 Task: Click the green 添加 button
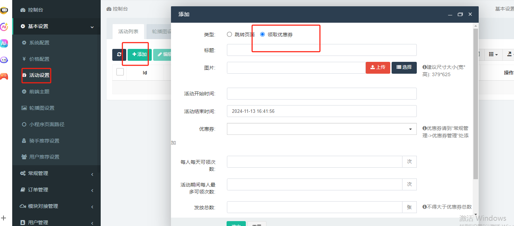tap(140, 54)
